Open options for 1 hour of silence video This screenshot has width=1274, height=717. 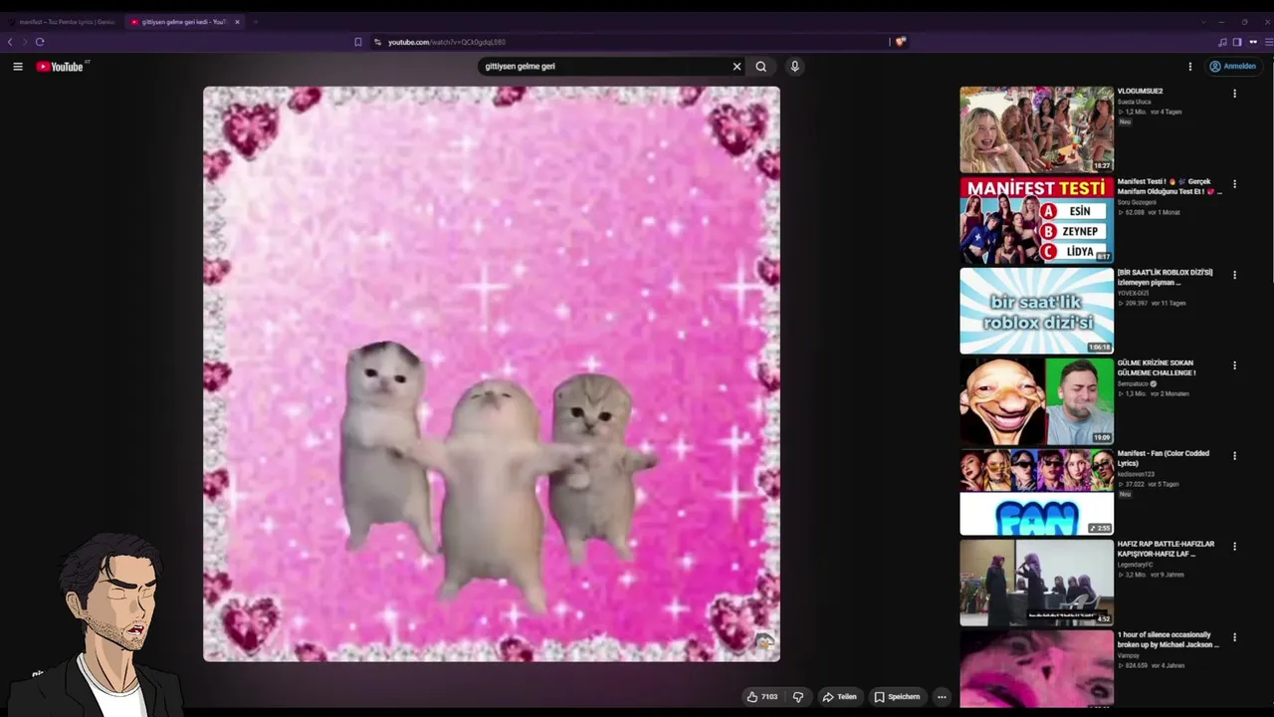click(1234, 637)
